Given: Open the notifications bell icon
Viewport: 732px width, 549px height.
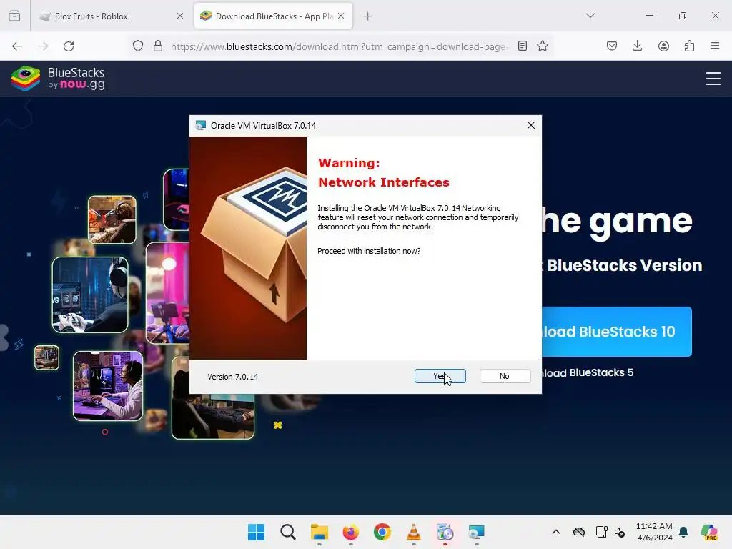Looking at the screenshot, I should 683,532.
